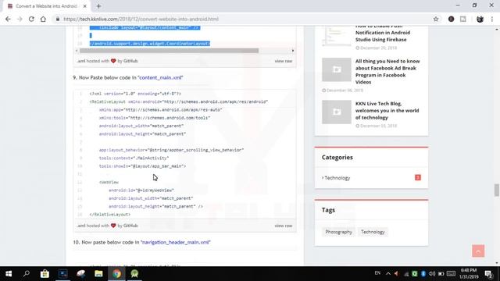500x281 pixels.
Task: Select the Technology tag
Action: coord(373,232)
